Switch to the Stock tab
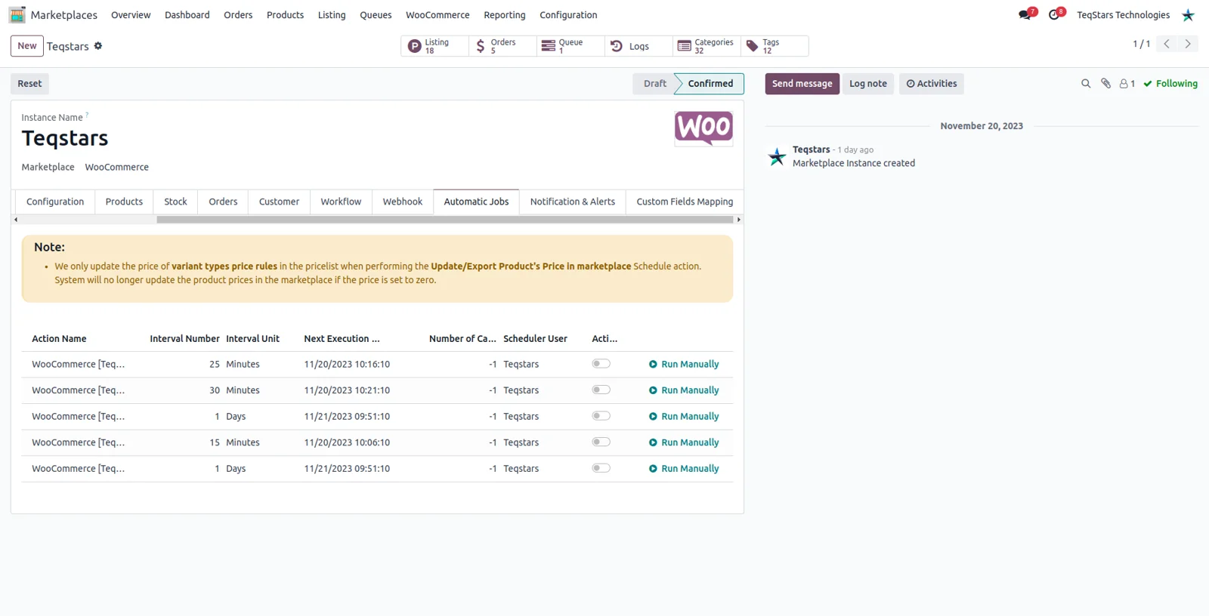Image resolution: width=1209 pixels, height=616 pixels. pyautogui.click(x=175, y=202)
